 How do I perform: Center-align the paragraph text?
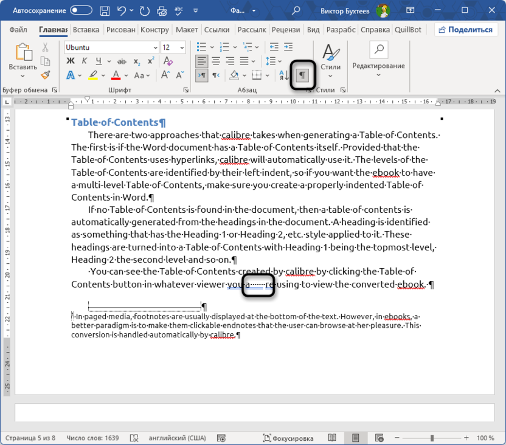point(216,61)
